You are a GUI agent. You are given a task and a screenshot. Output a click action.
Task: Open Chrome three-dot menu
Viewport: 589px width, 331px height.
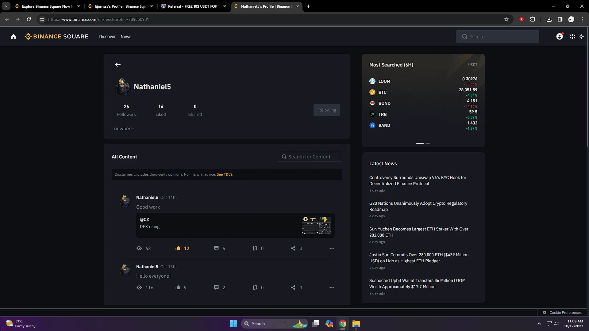tap(582, 19)
